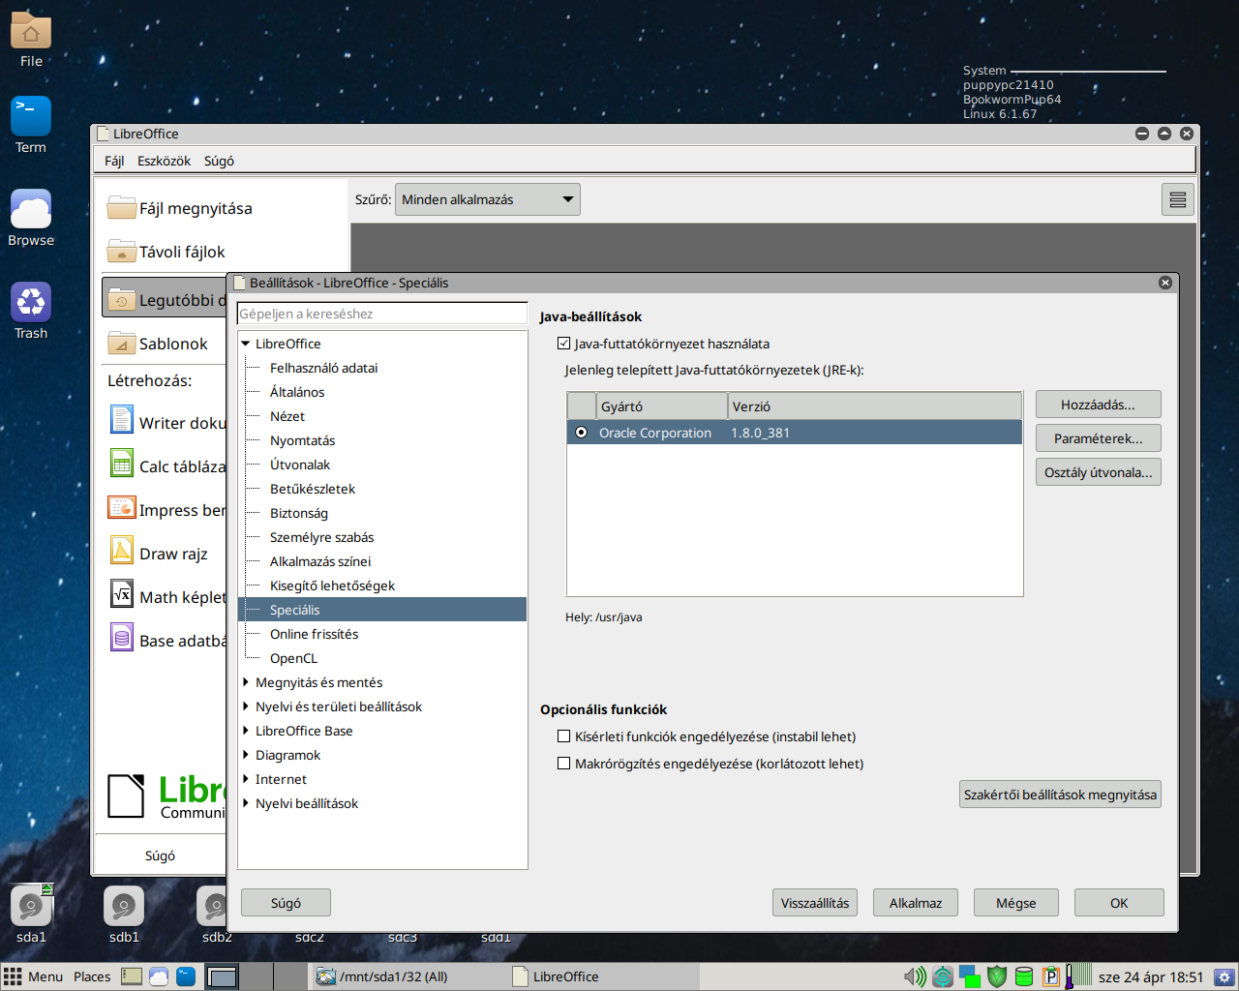Click the dialog's Súgó button

(x=286, y=903)
